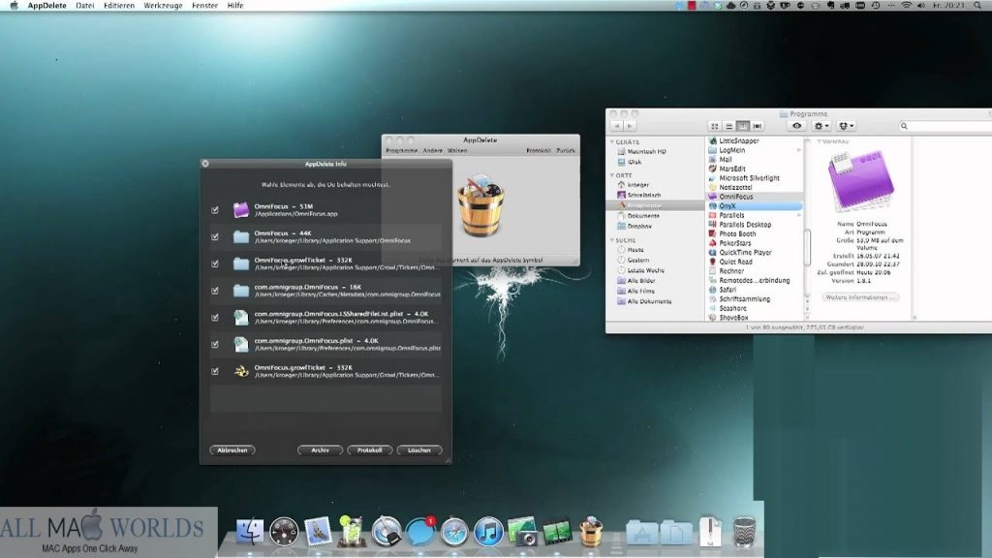Collapse the GERÄTE sidebar section
Screen dimensions: 992x558
point(612,142)
